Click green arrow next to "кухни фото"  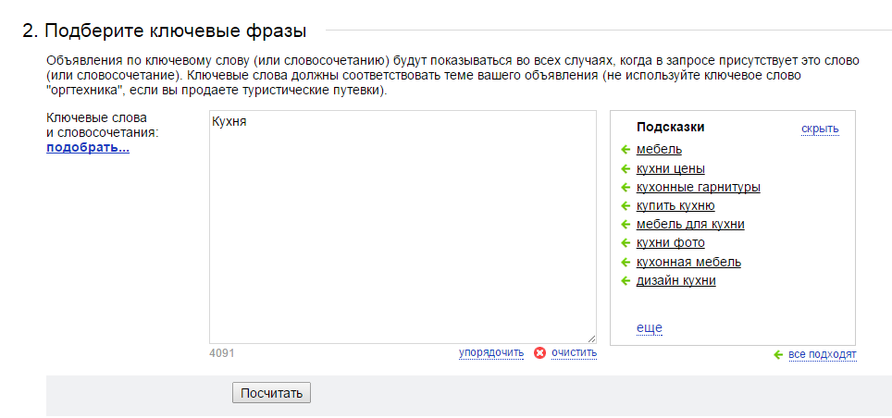626,243
